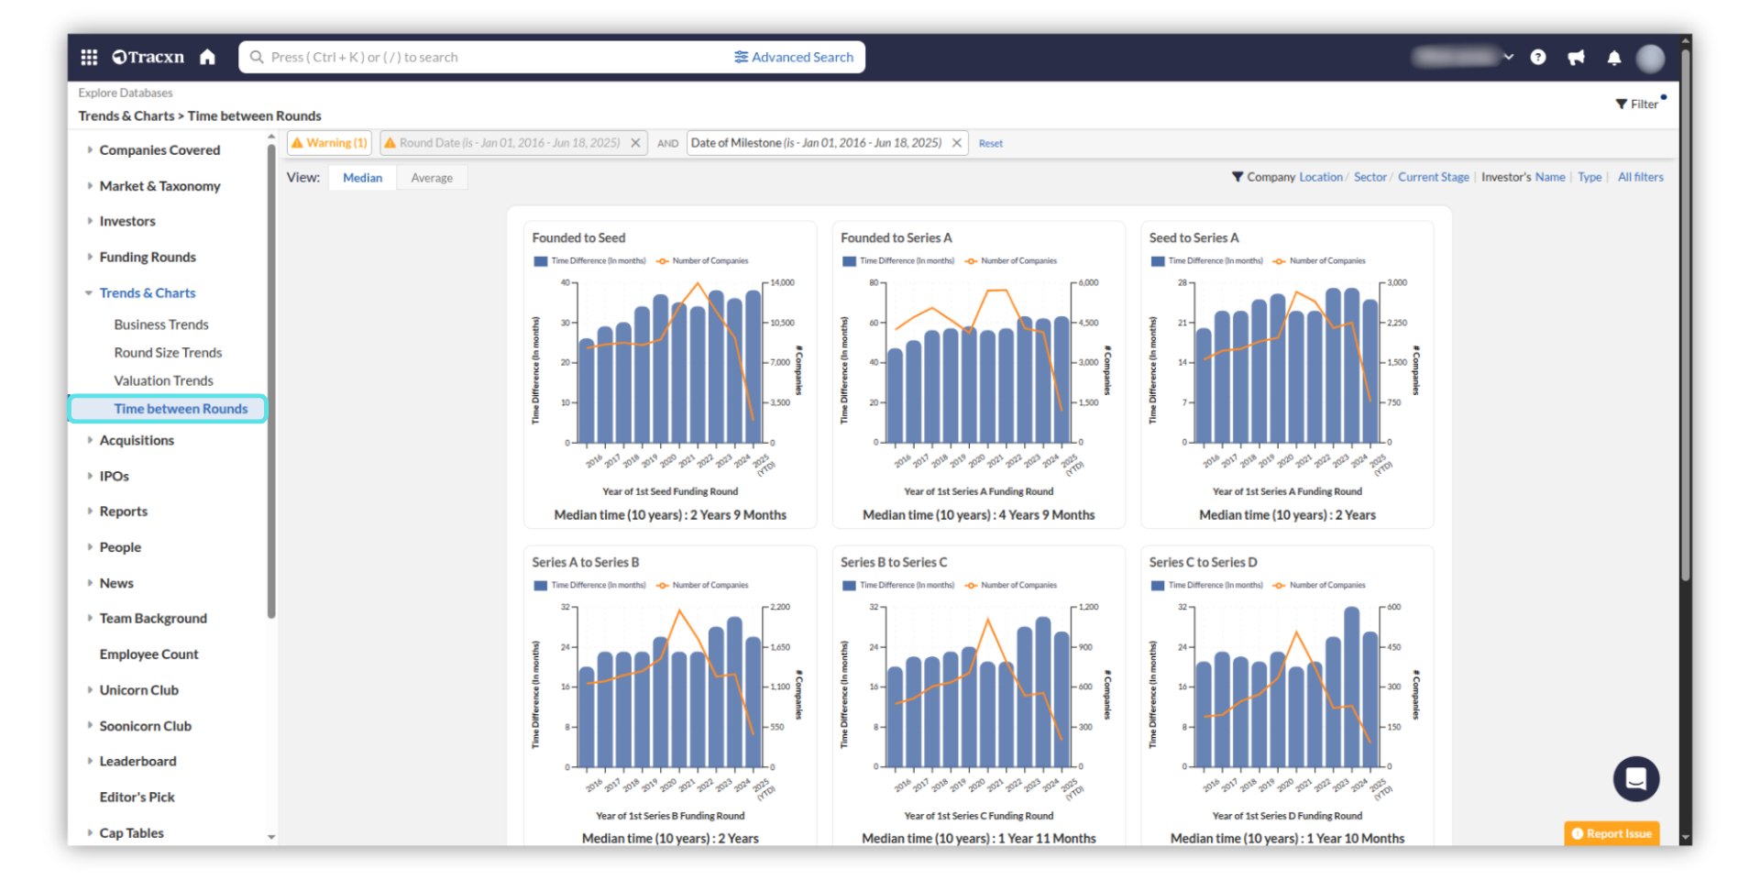Remove the Round Date filter chip

[x=635, y=143]
